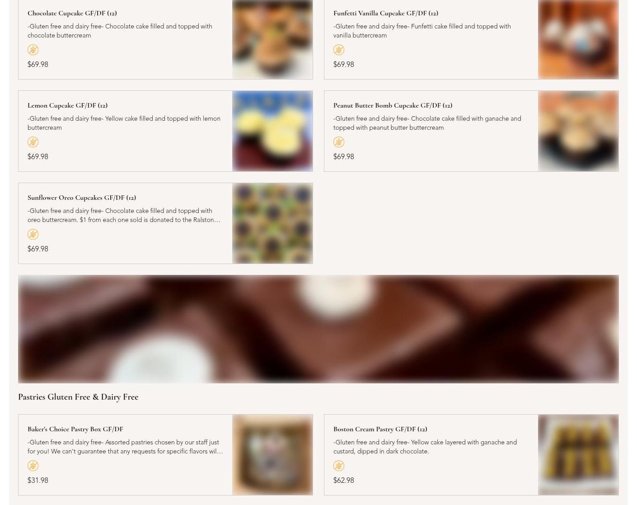Image resolution: width=637 pixels, height=505 pixels.
Task: Click the pastries section banner image
Action: pyautogui.click(x=318, y=329)
